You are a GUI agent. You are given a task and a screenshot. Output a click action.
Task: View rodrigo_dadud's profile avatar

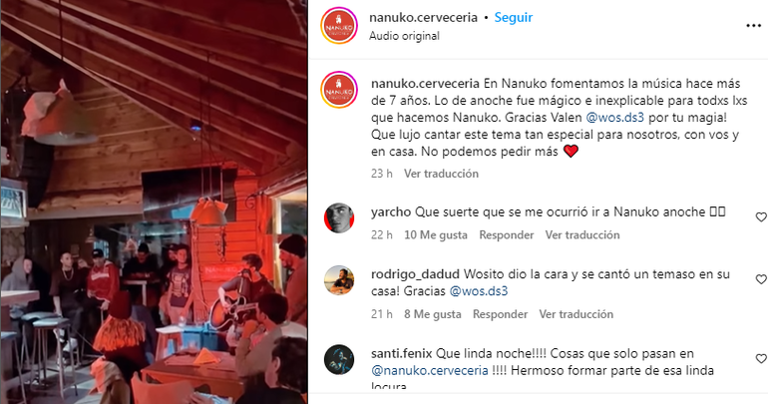click(x=339, y=280)
